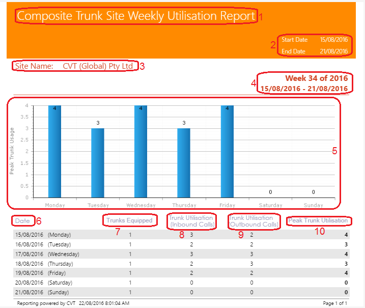
Task: Click the Composite Trunk Site Weekly Utilisation Report title
Action: click(136, 16)
